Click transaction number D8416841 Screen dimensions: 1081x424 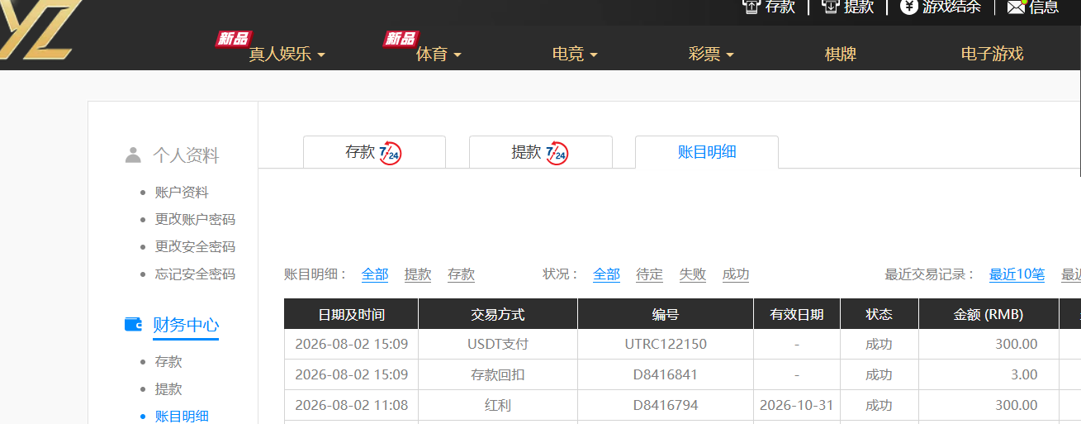tap(666, 374)
